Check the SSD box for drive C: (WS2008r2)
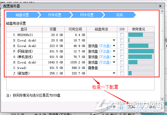167x115 pixels. pyautogui.click(x=122, y=35)
